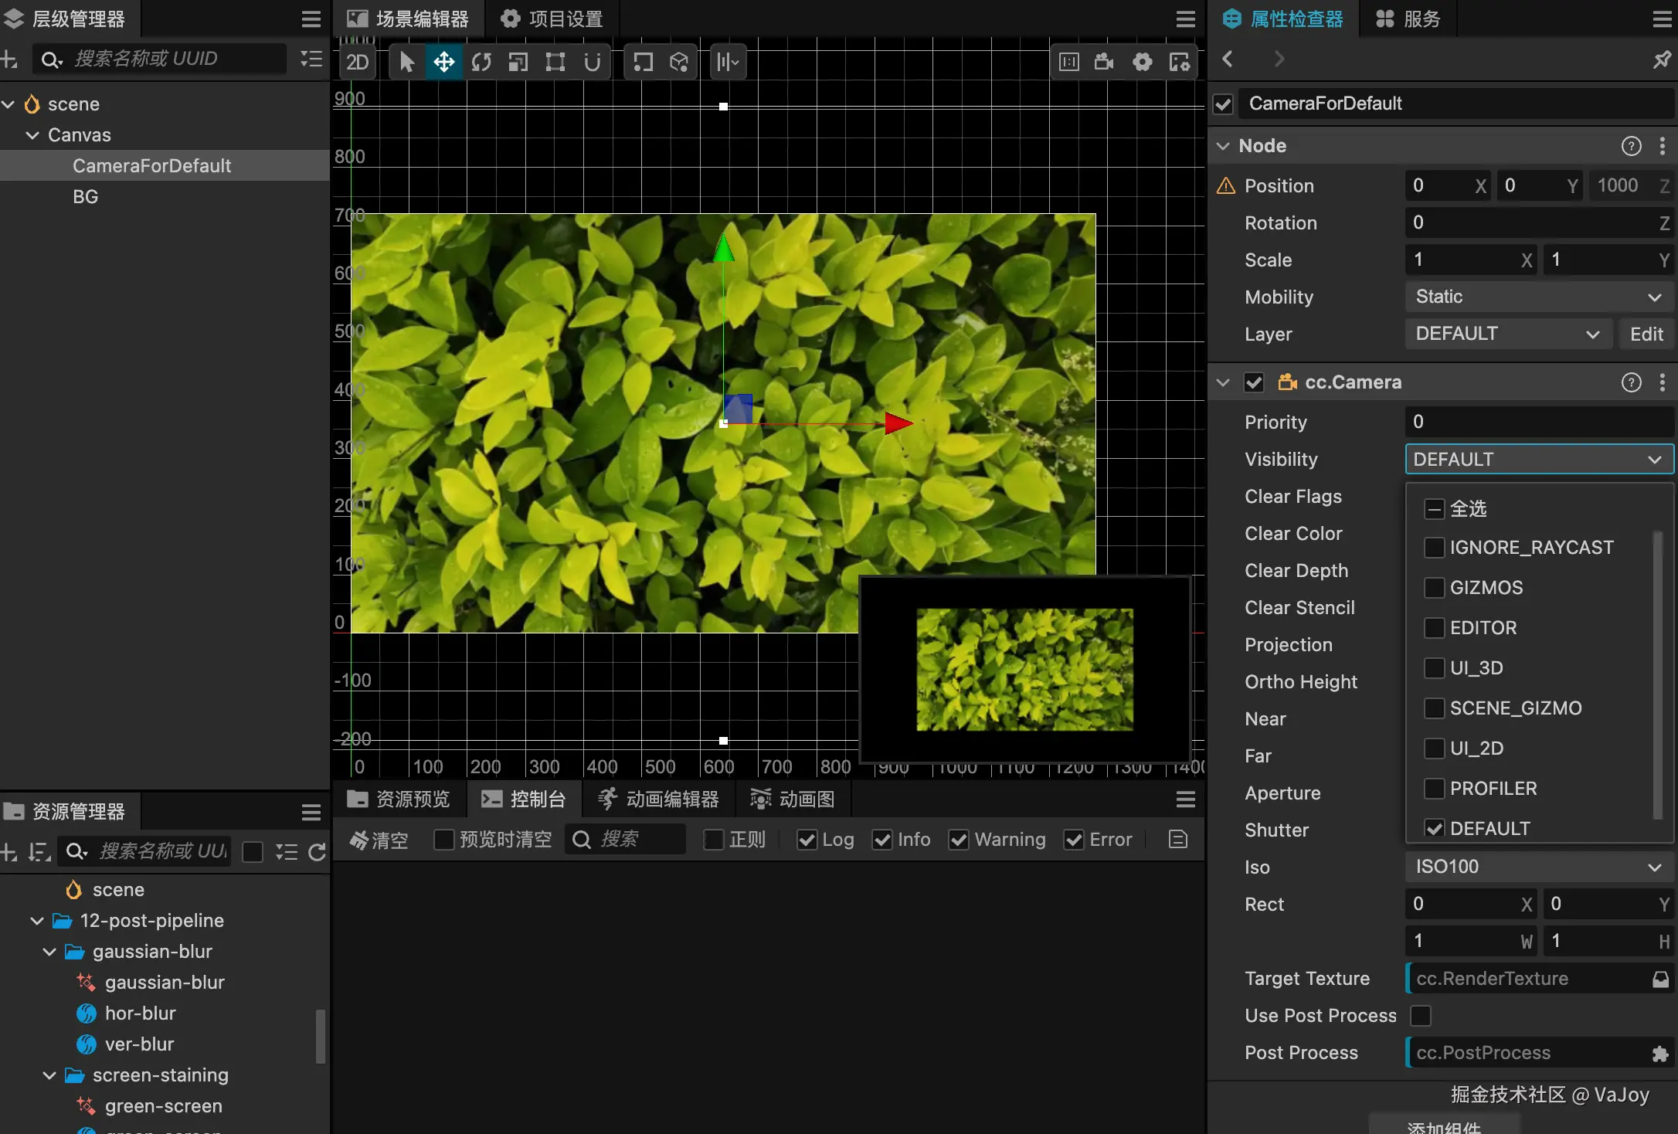Viewport: 1678px width, 1134px height.
Task: Click the Target Texture picker icon
Action: click(x=1661, y=980)
